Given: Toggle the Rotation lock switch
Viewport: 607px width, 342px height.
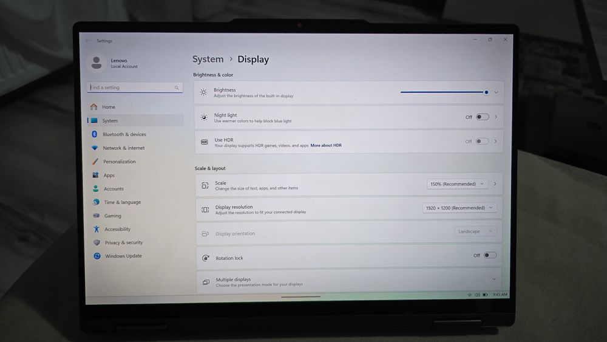Looking at the screenshot, I should coord(490,255).
